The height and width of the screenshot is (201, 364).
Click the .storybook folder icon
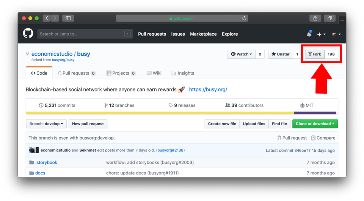pyautogui.click(x=31, y=162)
